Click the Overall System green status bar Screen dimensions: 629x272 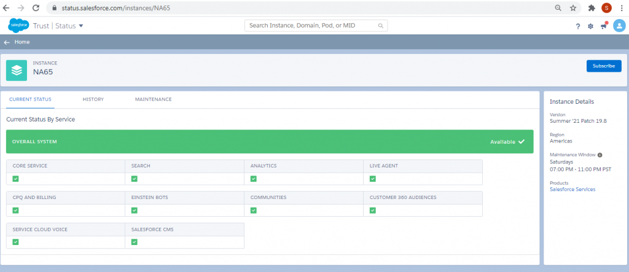click(x=270, y=141)
